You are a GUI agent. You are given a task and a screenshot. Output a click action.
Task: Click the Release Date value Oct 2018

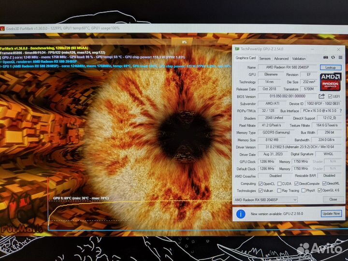[x=269, y=89]
